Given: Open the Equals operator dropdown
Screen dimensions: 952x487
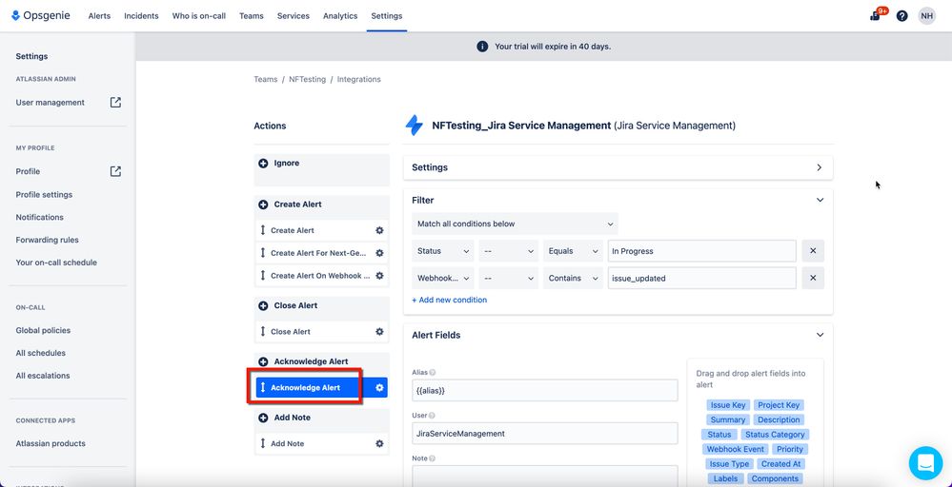Looking at the screenshot, I should tap(573, 251).
